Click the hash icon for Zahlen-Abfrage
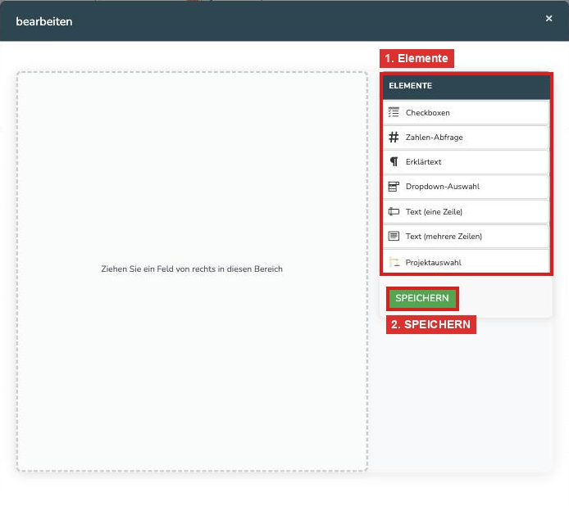This screenshot has width=569, height=506. [394, 137]
